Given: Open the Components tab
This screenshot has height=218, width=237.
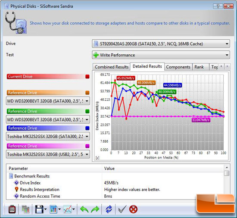Looking at the screenshot, I should tap(178, 67).
